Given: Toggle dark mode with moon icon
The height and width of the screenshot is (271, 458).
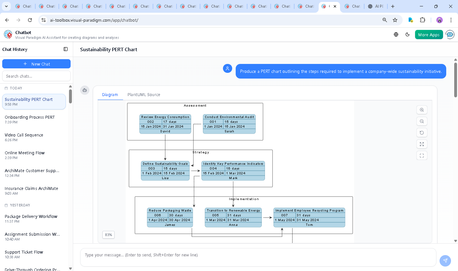Looking at the screenshot, I should (x=407, y=35).
